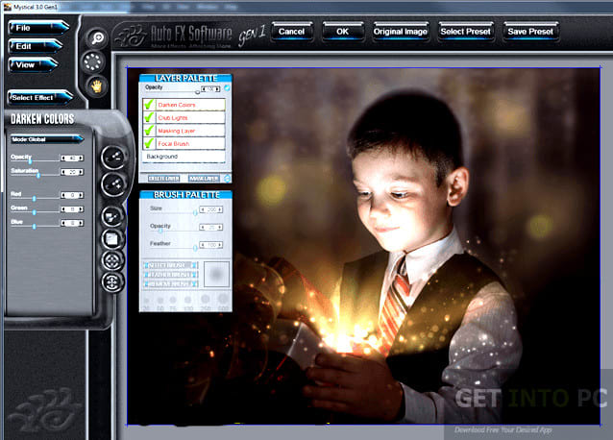Click the Brush Feather value field
The height and width of the screenshot is (440, 613).
[x=211, y=245]
